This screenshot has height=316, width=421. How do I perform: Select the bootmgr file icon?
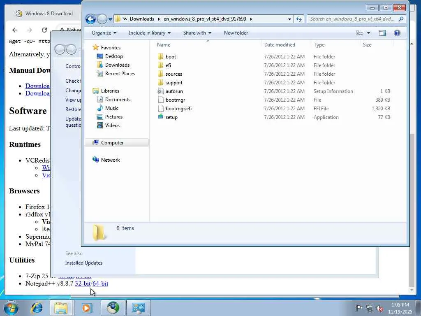[161, 100]
